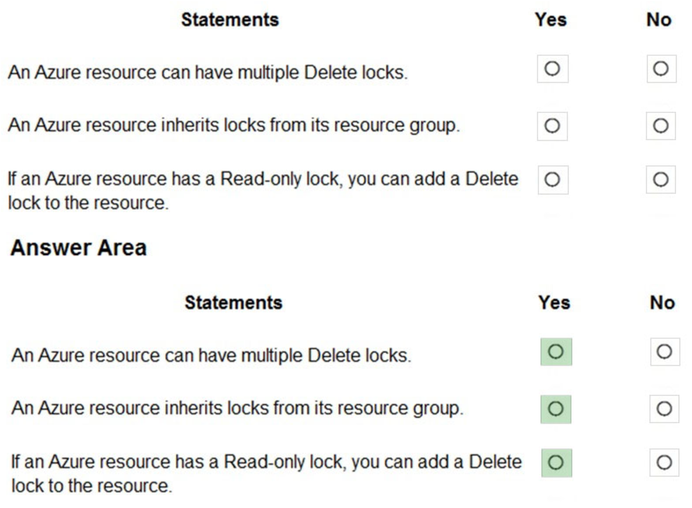Click the 'Statements' column header under Answer Area
Screen dimensions: 692x508
pos(234,302)
